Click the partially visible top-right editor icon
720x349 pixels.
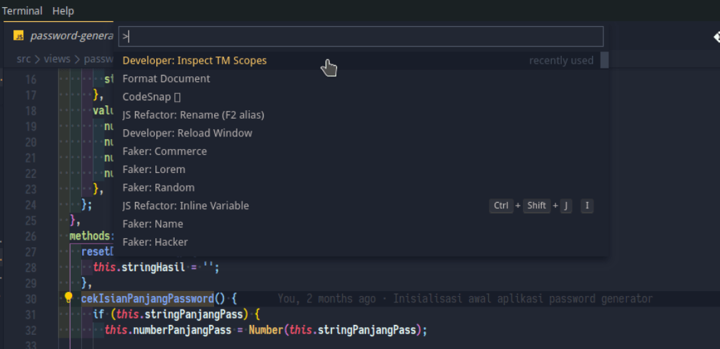click(x=716, y=36)
